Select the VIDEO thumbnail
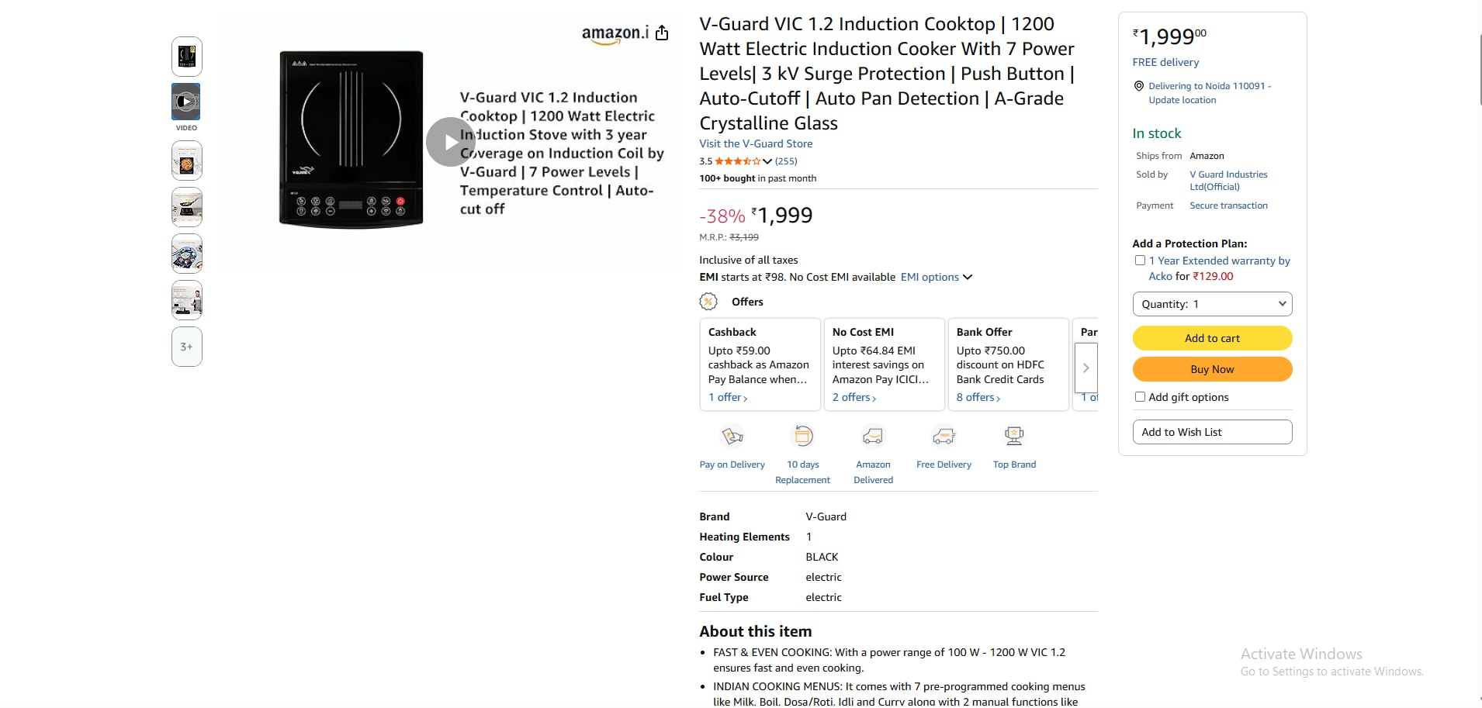The image size is (1482, 708). click(x=186, y=102)
